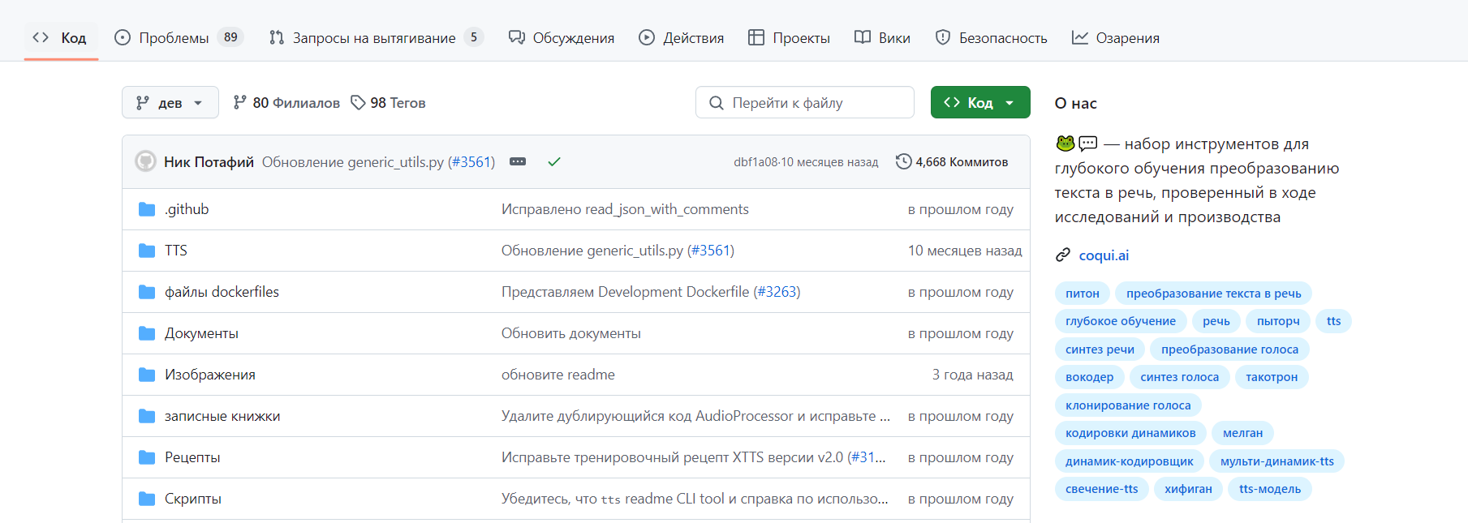Open the 80 Филиалов branches link
Viewport: 1468px width, 523px height.
coord(286,102)
